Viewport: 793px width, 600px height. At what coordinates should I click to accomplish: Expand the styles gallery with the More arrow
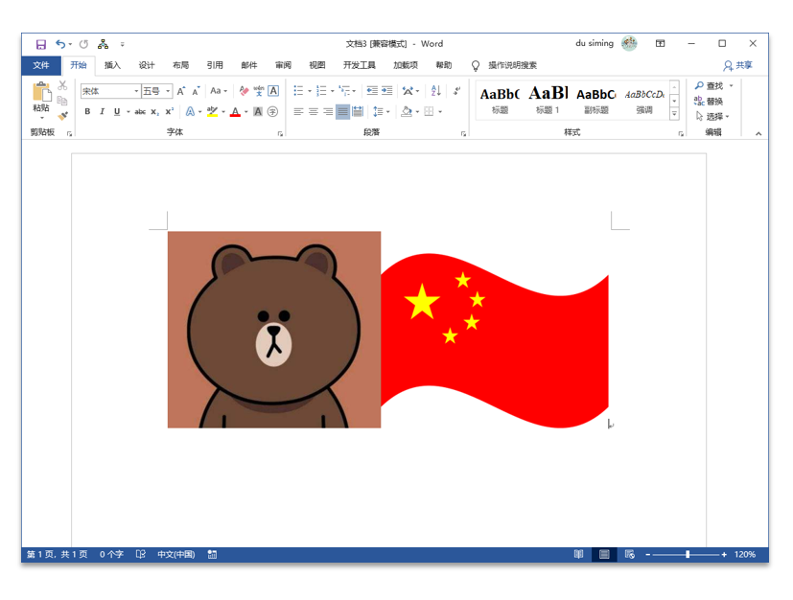[674, 114]
